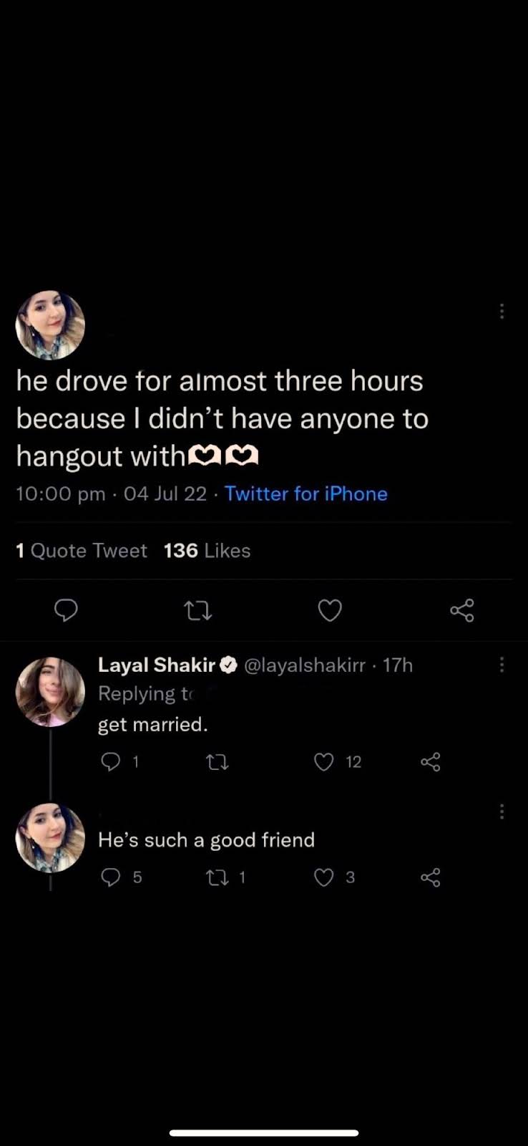This screenshot has width=528, height=1146.
Task: Retweet the "get married." reply
Action: 217,761
